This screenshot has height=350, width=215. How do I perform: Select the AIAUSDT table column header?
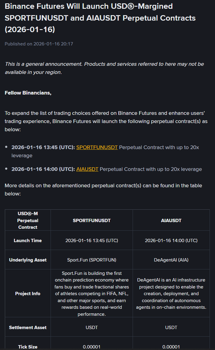[171, 221]
